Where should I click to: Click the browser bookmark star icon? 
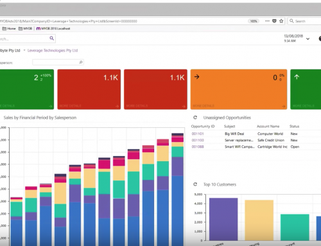[281, 21]
